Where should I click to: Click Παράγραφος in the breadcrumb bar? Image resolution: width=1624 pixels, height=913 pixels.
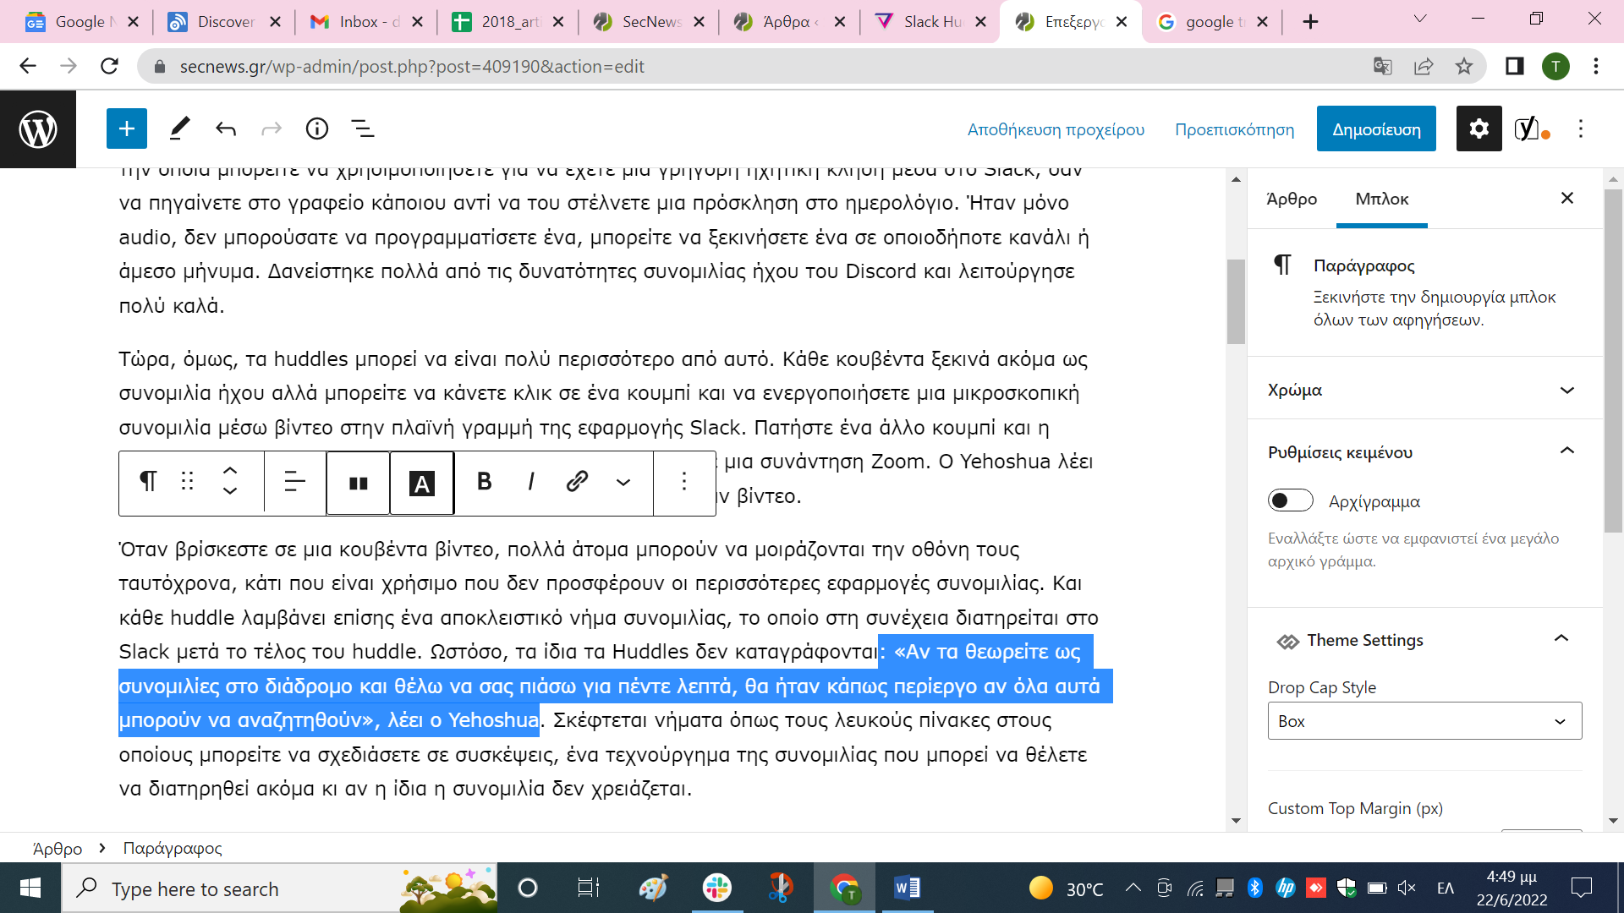173,848
